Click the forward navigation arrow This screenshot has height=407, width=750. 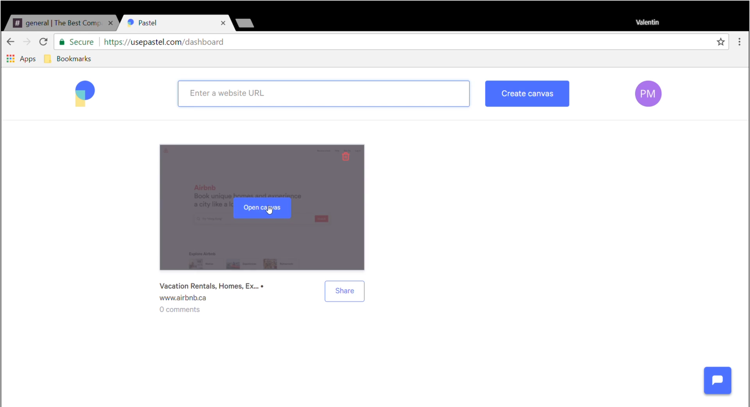[27, 42]
